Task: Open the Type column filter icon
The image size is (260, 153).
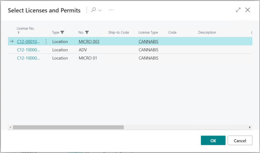Action: (x=62, y=32)
